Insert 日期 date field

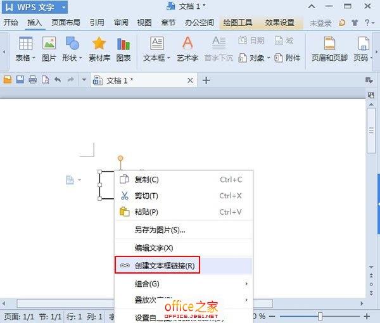coord(251,41)
